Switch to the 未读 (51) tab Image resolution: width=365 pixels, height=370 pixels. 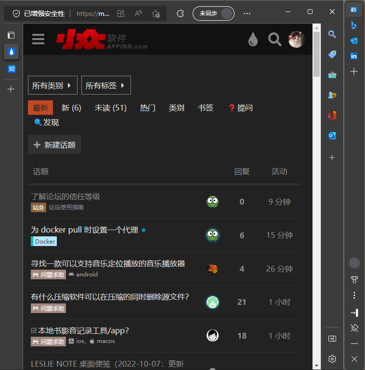point(110,108)
